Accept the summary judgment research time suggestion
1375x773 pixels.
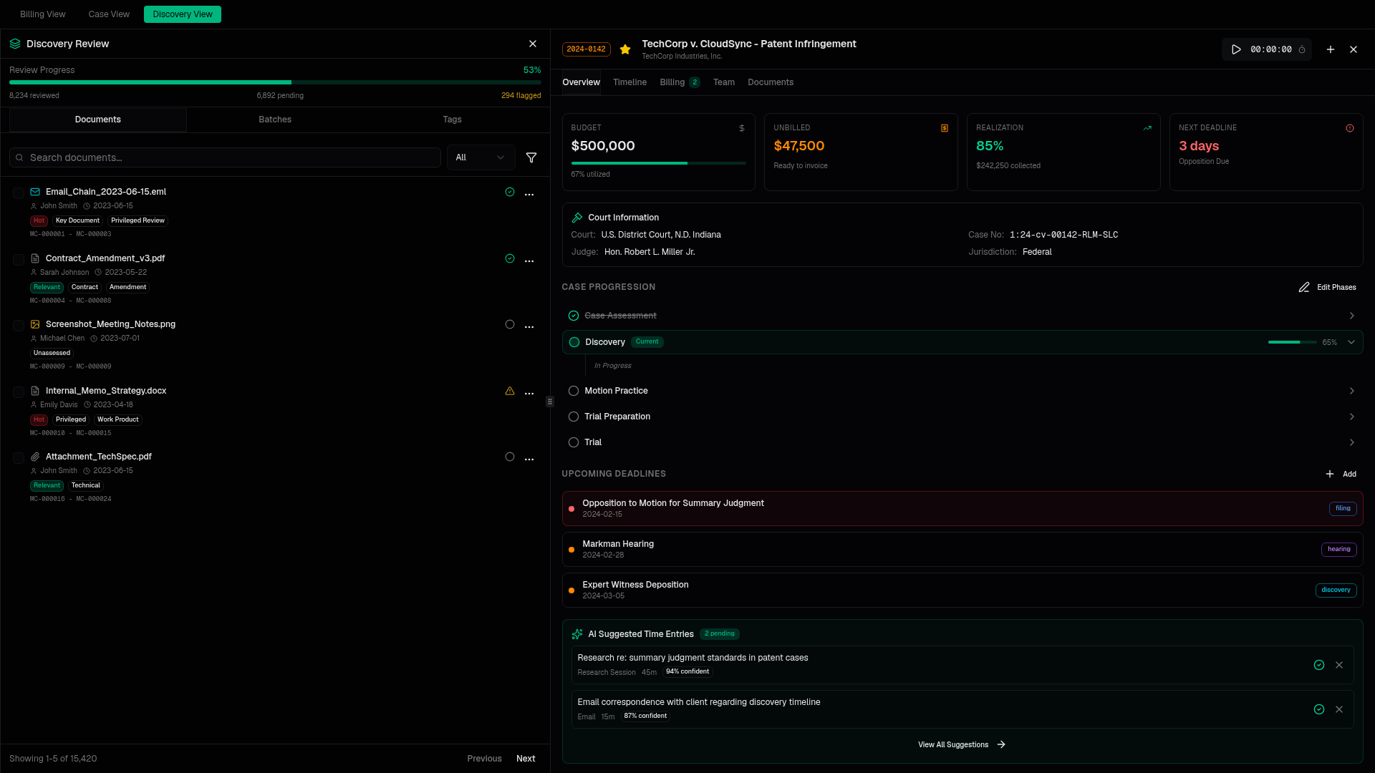click(1319, 665)
